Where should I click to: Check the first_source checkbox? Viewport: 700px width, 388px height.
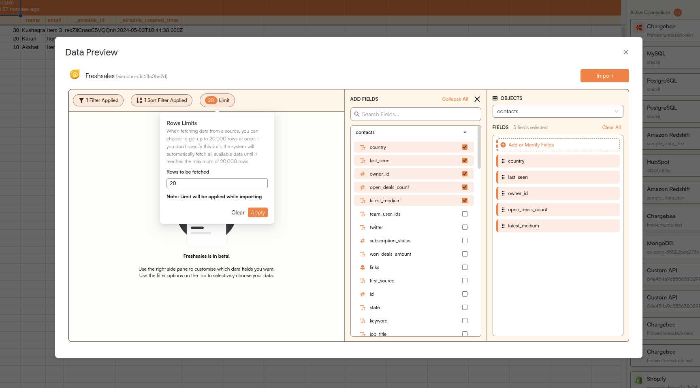tap(465, 281)
